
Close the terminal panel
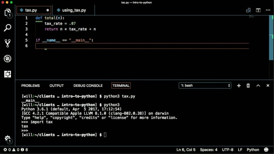click(x=268, y=86)
